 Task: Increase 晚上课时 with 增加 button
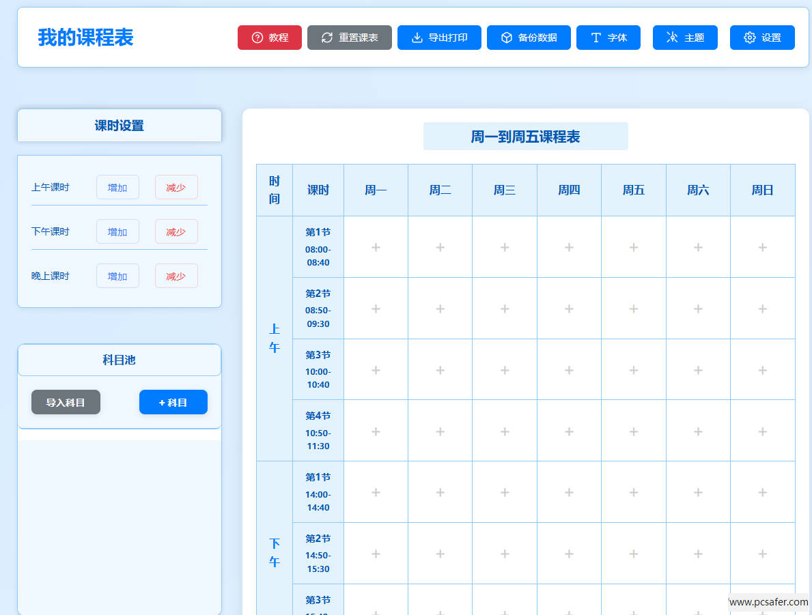[x=117, y=276]
